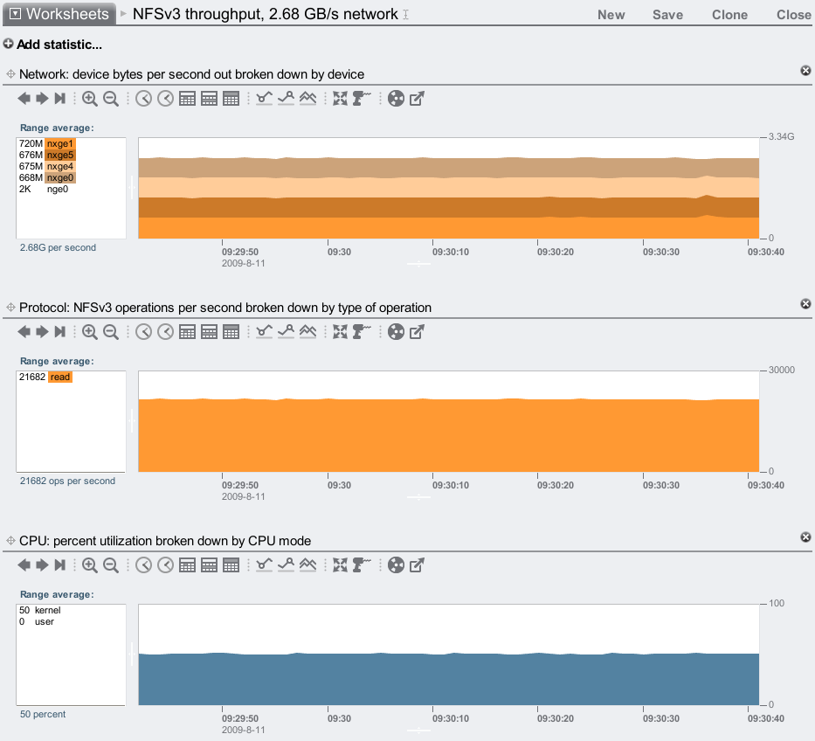
Task: Select the kernel CPU mode entry
Action: point(47,610)
